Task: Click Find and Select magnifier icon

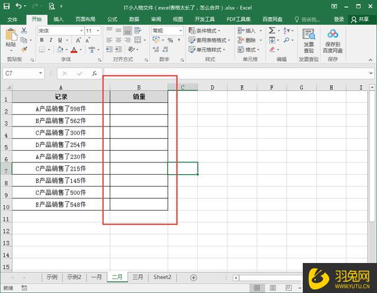Action: [x=286, y=40]
